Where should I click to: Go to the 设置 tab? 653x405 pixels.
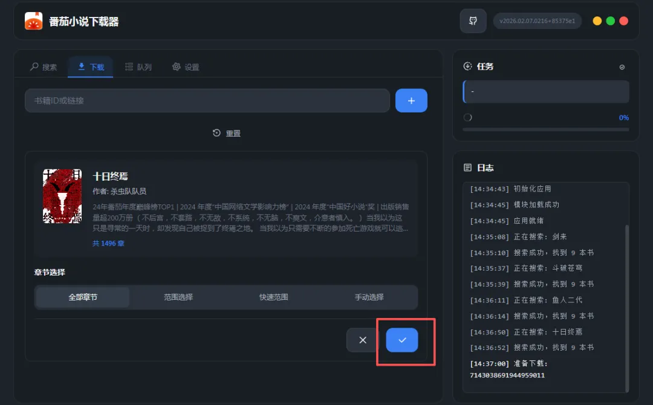(x=186, y=66)
